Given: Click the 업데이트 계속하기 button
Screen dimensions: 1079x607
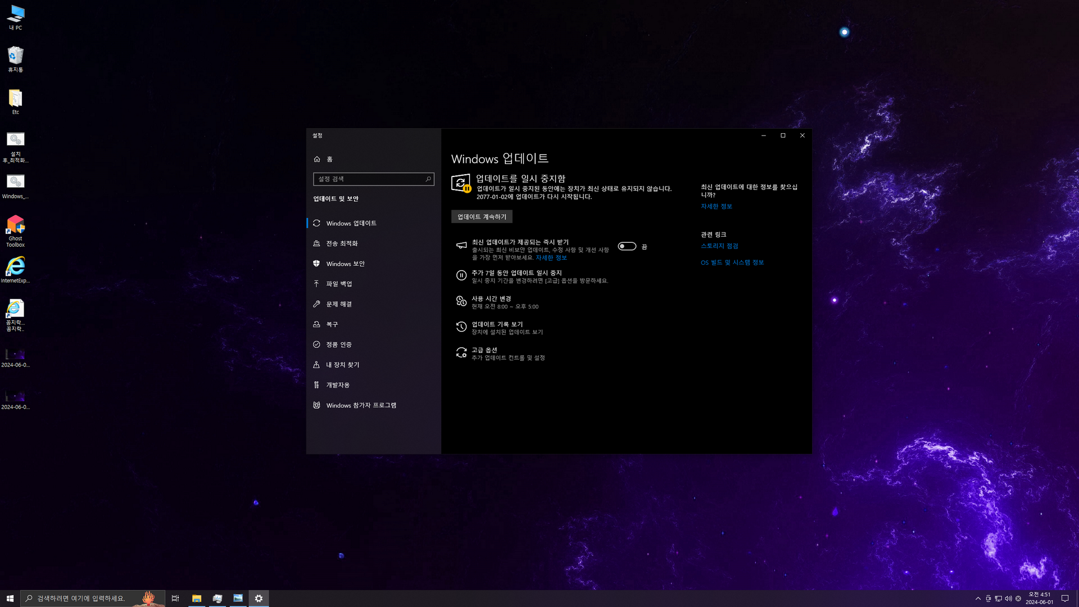Looking at the screenshot, I should (x=482, y=217).
